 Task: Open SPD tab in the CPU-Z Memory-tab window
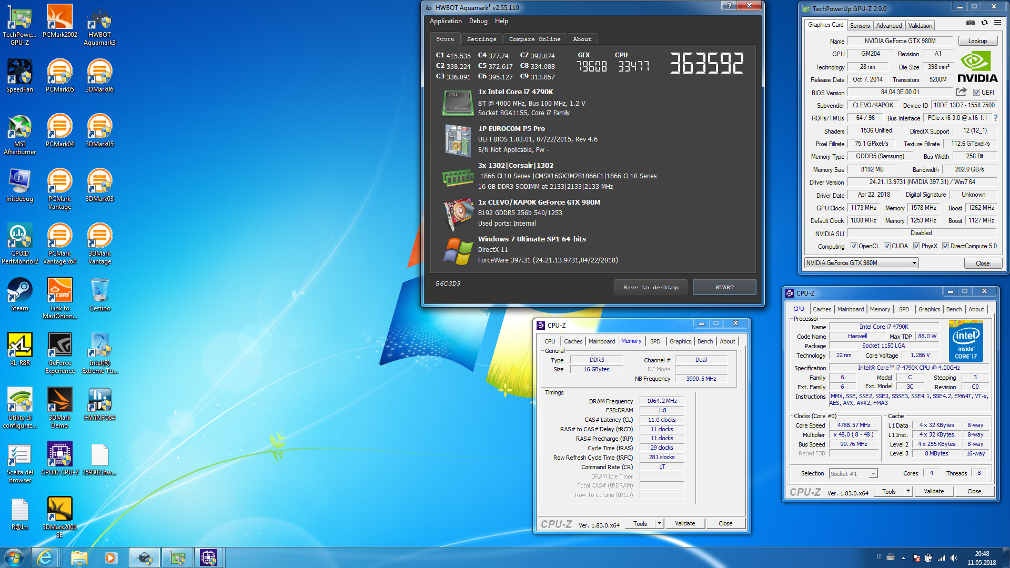click(655, 341)
